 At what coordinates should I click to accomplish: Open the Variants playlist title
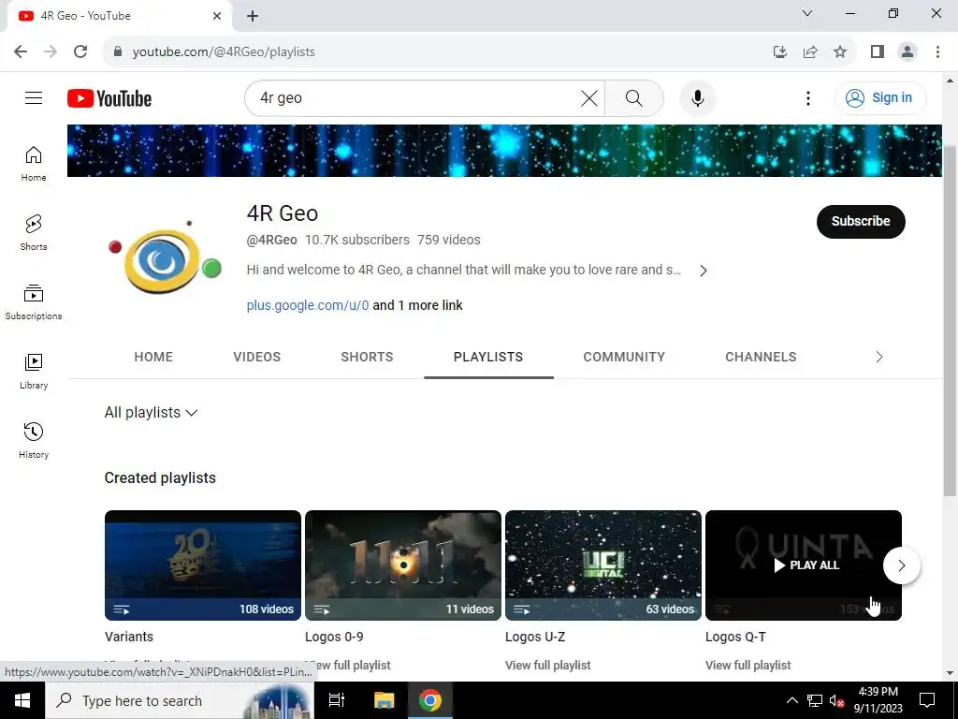tap(129, 637)
